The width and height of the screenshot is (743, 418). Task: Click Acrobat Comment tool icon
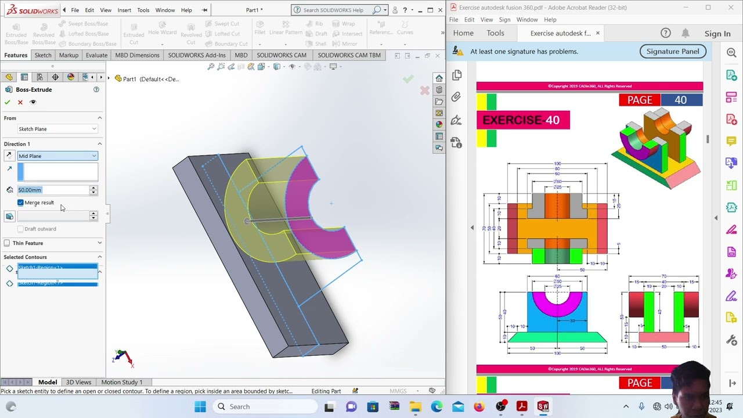click(x=731, y=142)
